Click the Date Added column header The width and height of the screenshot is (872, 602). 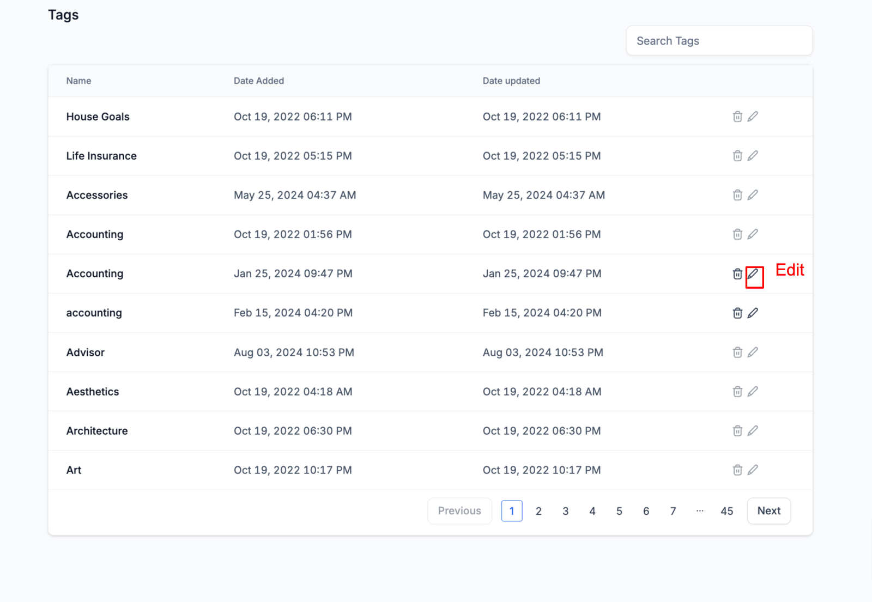(x=259, y=81)
